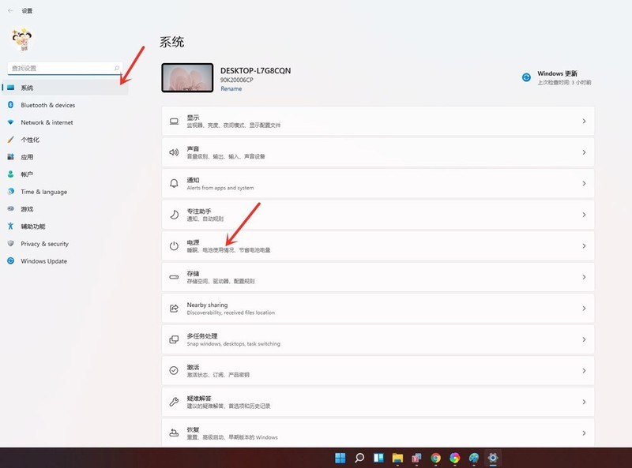This screenshot has width=632, height=468.
Task: Switch to Bluetooth & devices section
Action: [x=47, y=104]
